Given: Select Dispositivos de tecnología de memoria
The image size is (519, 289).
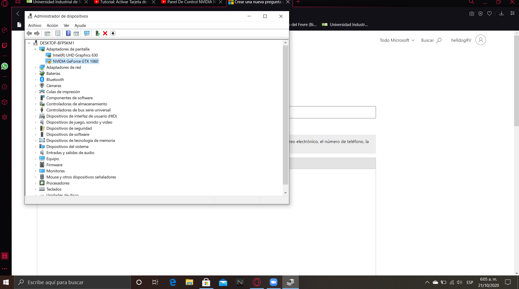Looking at the screenshot, I should point(81,141).
